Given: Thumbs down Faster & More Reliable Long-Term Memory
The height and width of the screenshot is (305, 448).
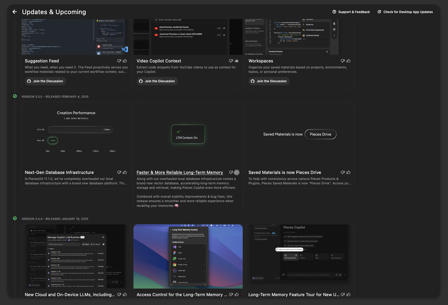Looking at the screenshot, I should [231, 172].
